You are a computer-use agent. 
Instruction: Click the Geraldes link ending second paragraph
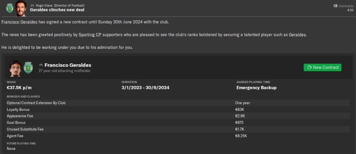(297, 35)
